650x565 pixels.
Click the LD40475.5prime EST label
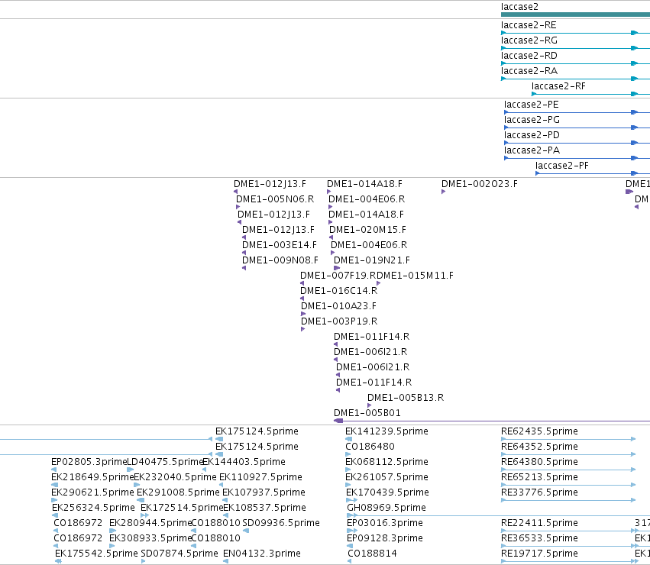click(164, 462)
